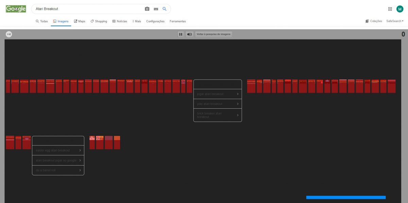Pause the Breakout game
The image size is (408, 203).
click(x=181, y=34)
